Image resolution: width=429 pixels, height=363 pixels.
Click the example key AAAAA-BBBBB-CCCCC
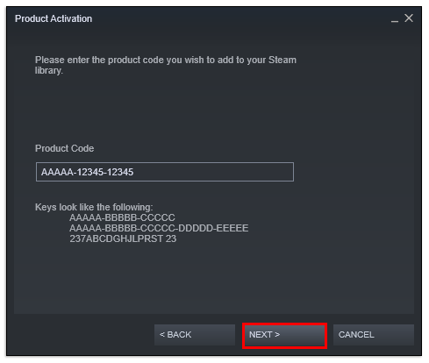pos(122,217)
